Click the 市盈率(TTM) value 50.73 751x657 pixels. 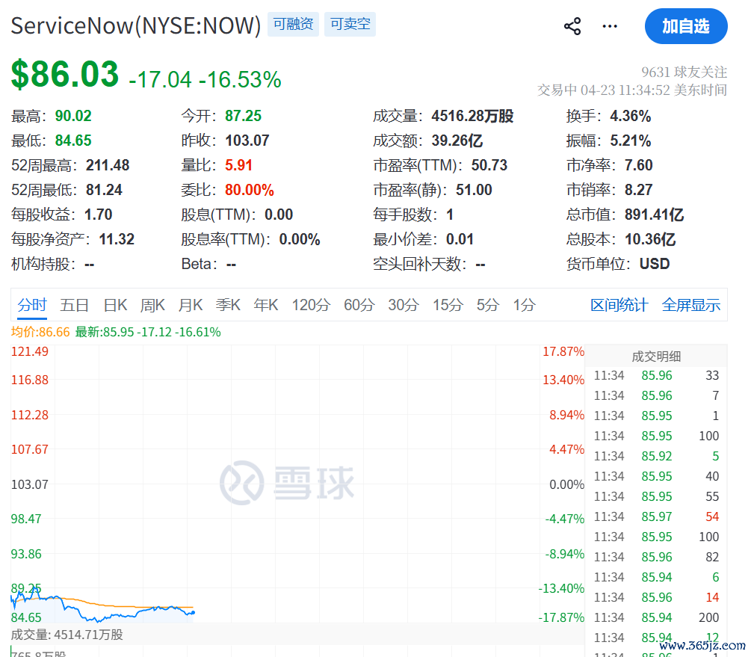coord(489,165)
